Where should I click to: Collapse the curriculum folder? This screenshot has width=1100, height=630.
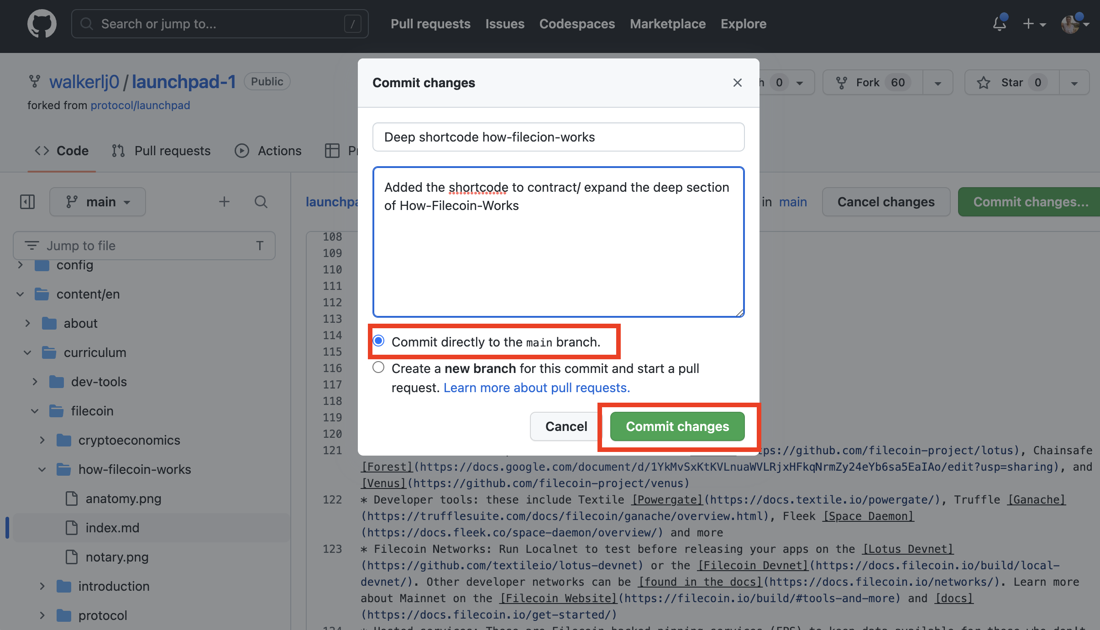click(27, 352)
